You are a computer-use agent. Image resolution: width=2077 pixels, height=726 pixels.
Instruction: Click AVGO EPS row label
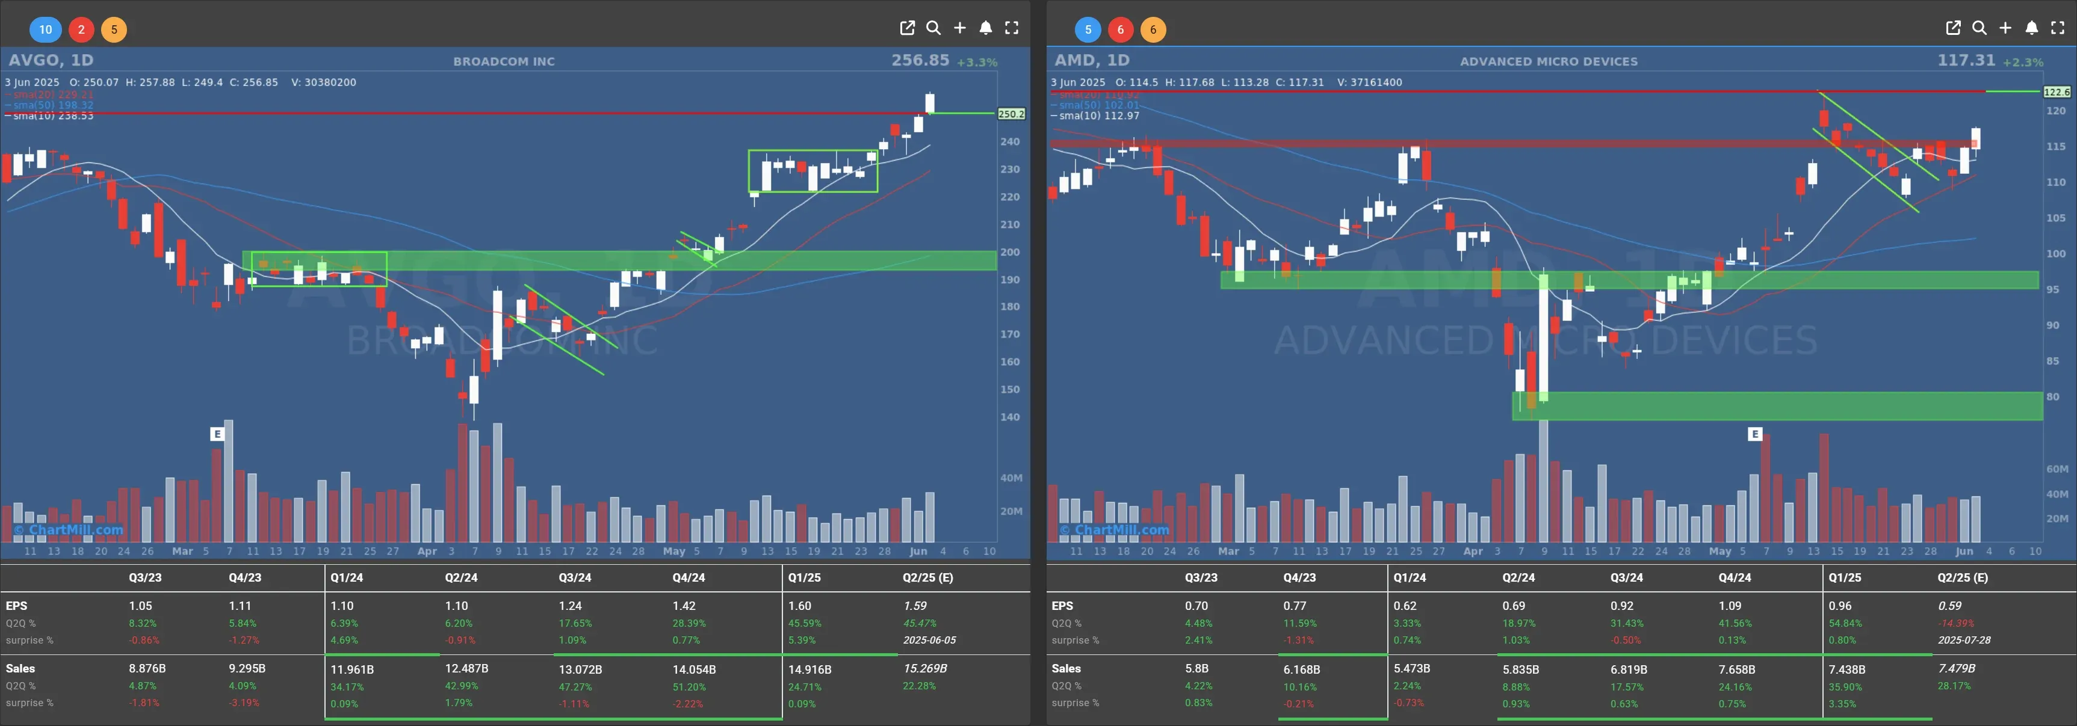(x=16, y=606)
